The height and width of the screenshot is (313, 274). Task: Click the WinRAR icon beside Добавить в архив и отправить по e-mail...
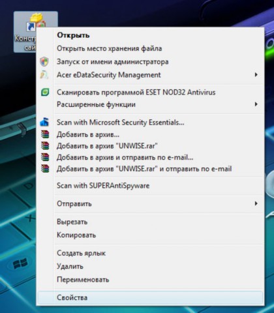pos(45,157)
